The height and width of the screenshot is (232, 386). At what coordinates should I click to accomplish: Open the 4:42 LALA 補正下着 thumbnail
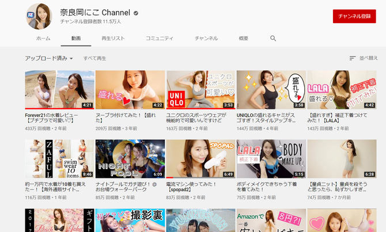pyautogui.click(x=342, y=90)
